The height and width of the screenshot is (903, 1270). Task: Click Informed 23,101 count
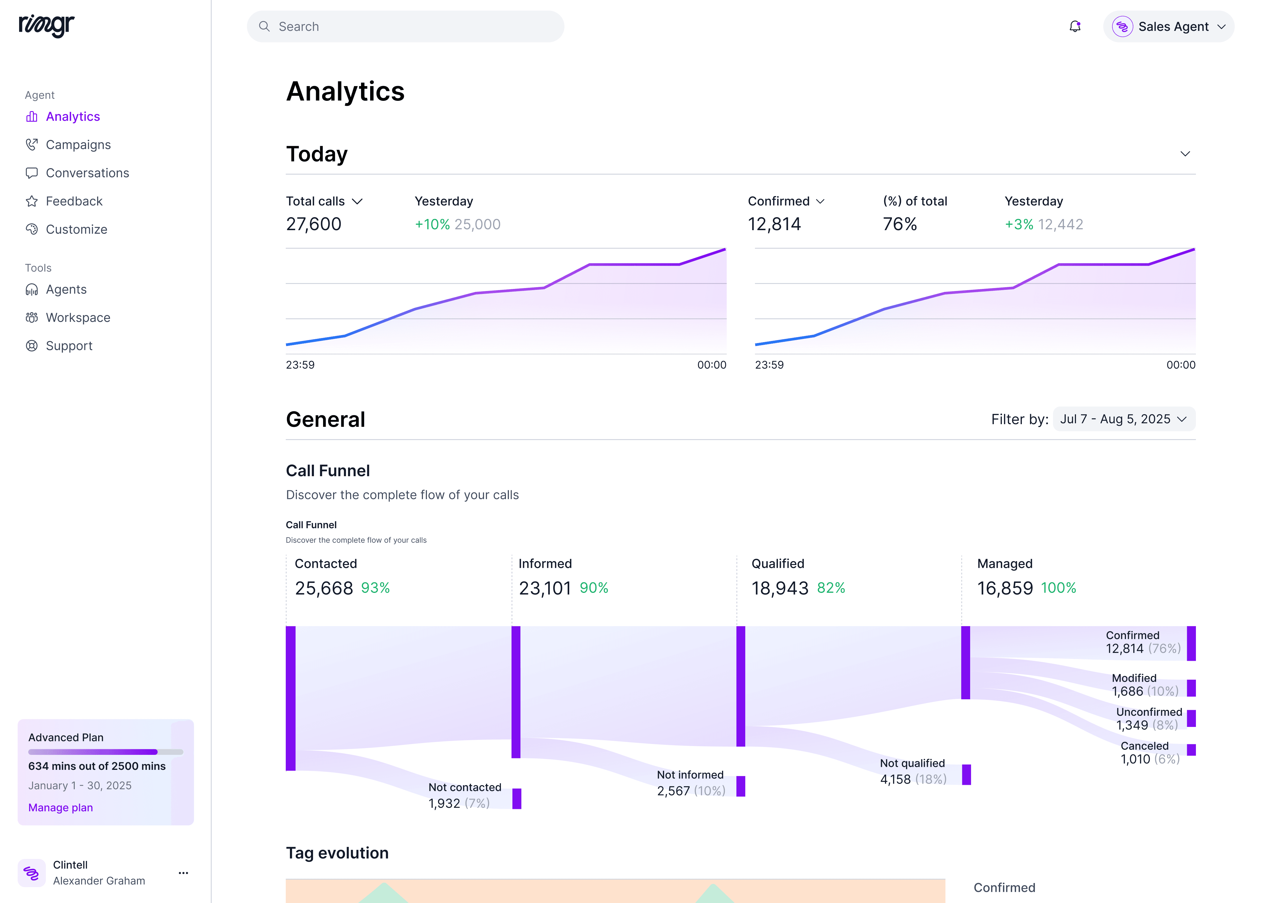[545, 588]
